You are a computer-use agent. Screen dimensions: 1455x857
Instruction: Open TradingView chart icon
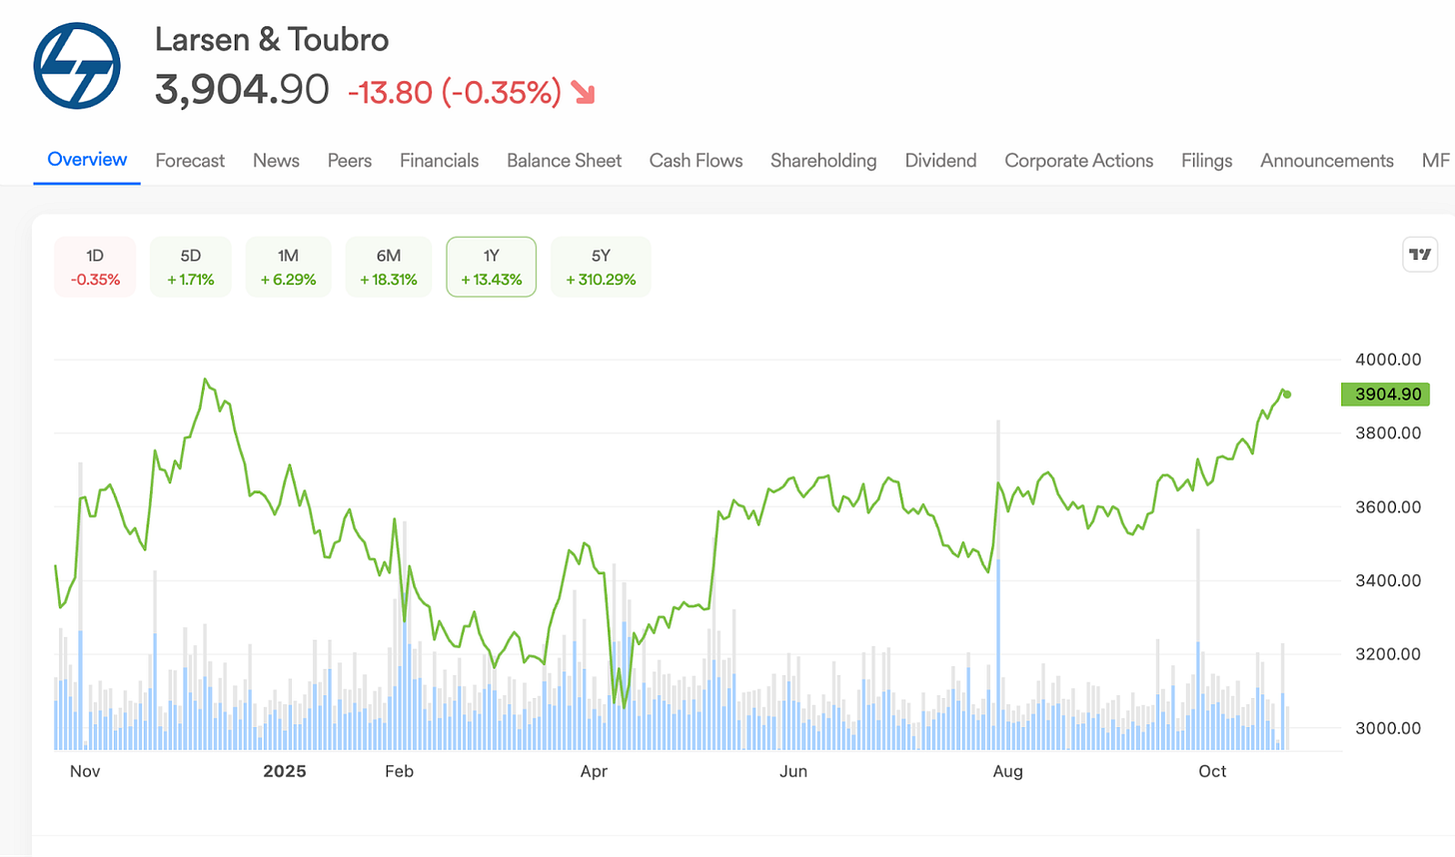click(x=1420, y=255)
